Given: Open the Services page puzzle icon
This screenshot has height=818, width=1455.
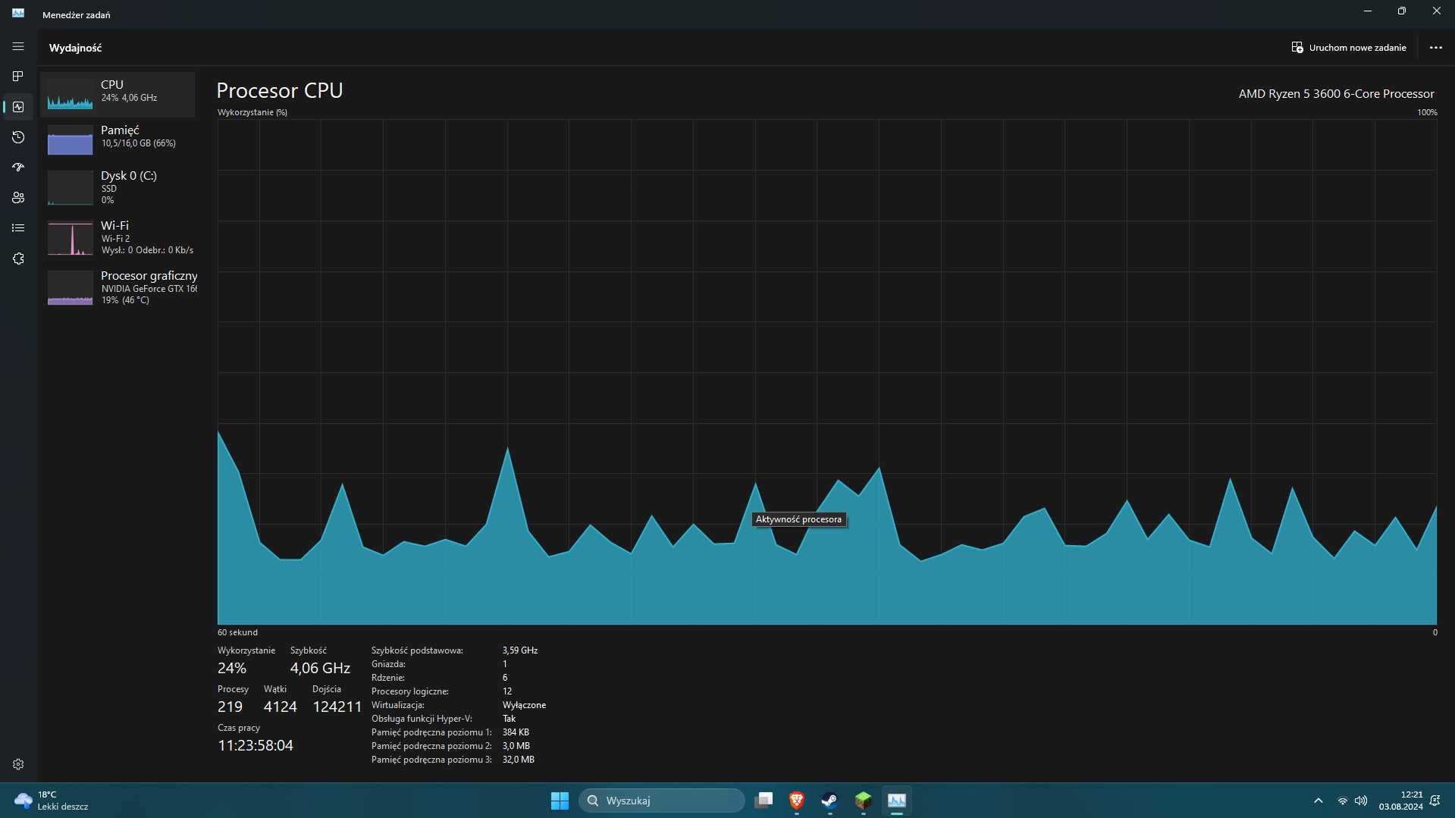Looking at the screenshot, I should 18,259.
